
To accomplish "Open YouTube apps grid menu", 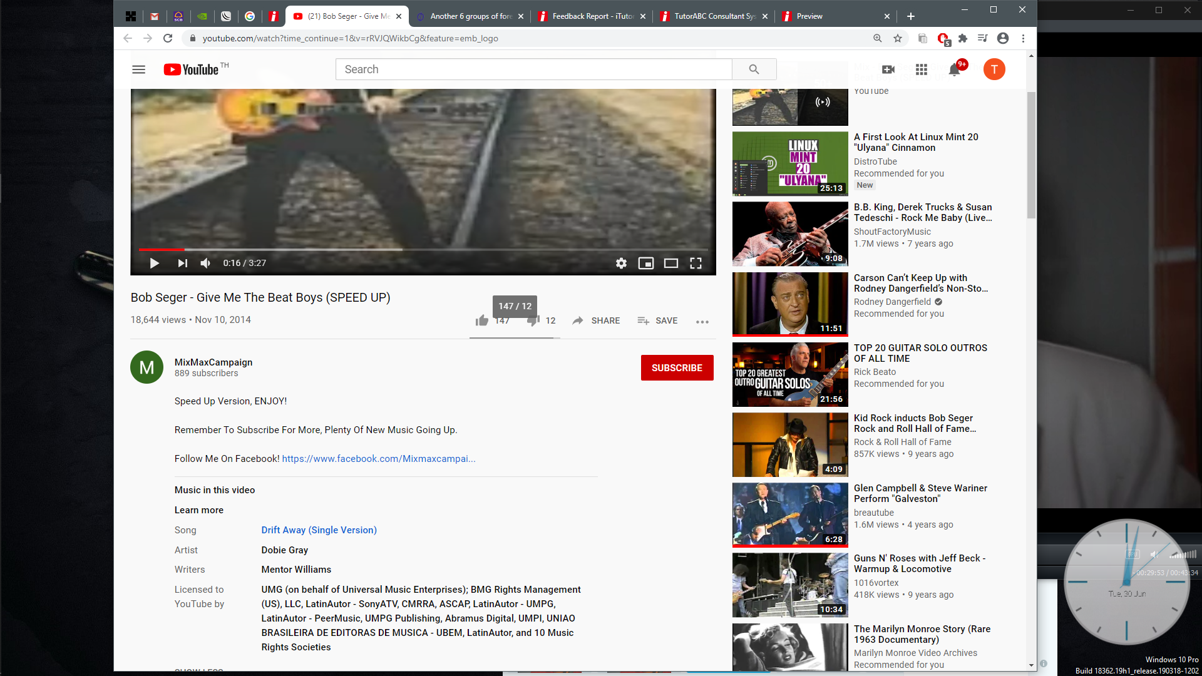I will pyautogui.click(x=921, y=69).
